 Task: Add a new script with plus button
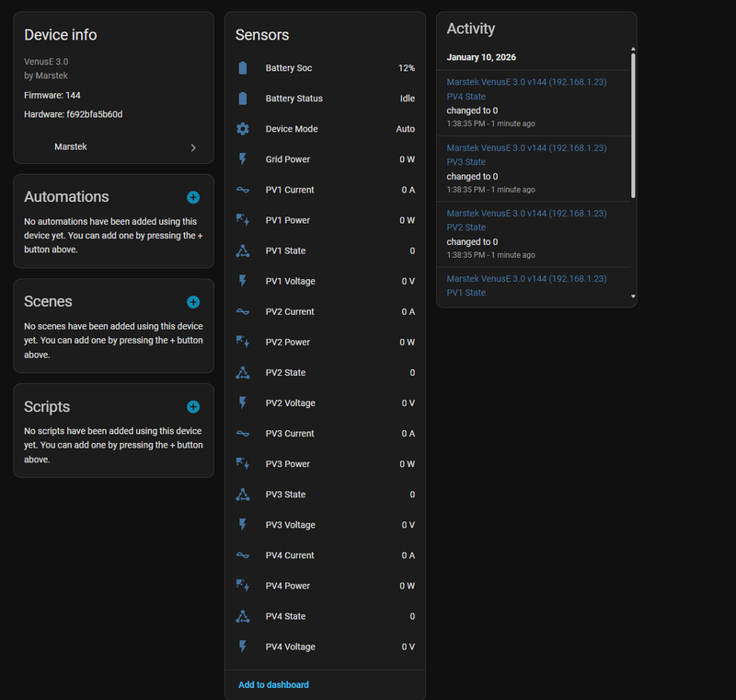tap(193, 407)
